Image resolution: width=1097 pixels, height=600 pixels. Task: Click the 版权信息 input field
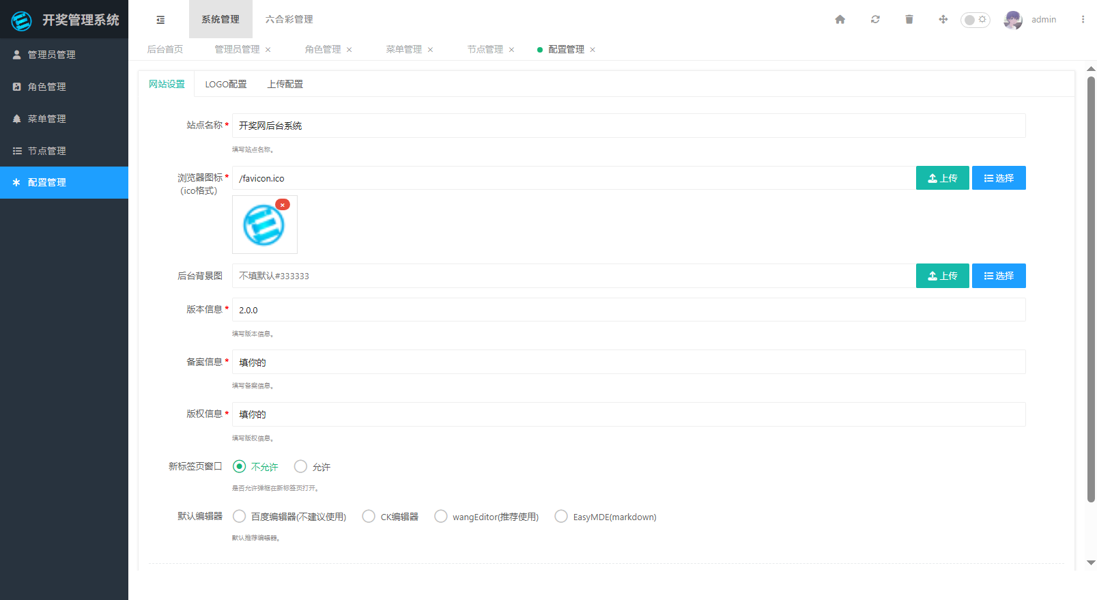[x=629, y=414]
